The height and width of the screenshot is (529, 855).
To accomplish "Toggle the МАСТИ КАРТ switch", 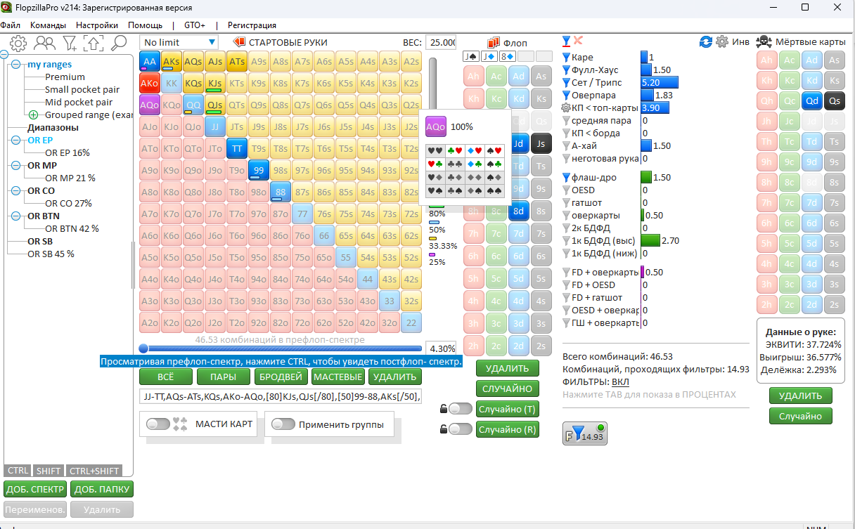I will 158,424.
